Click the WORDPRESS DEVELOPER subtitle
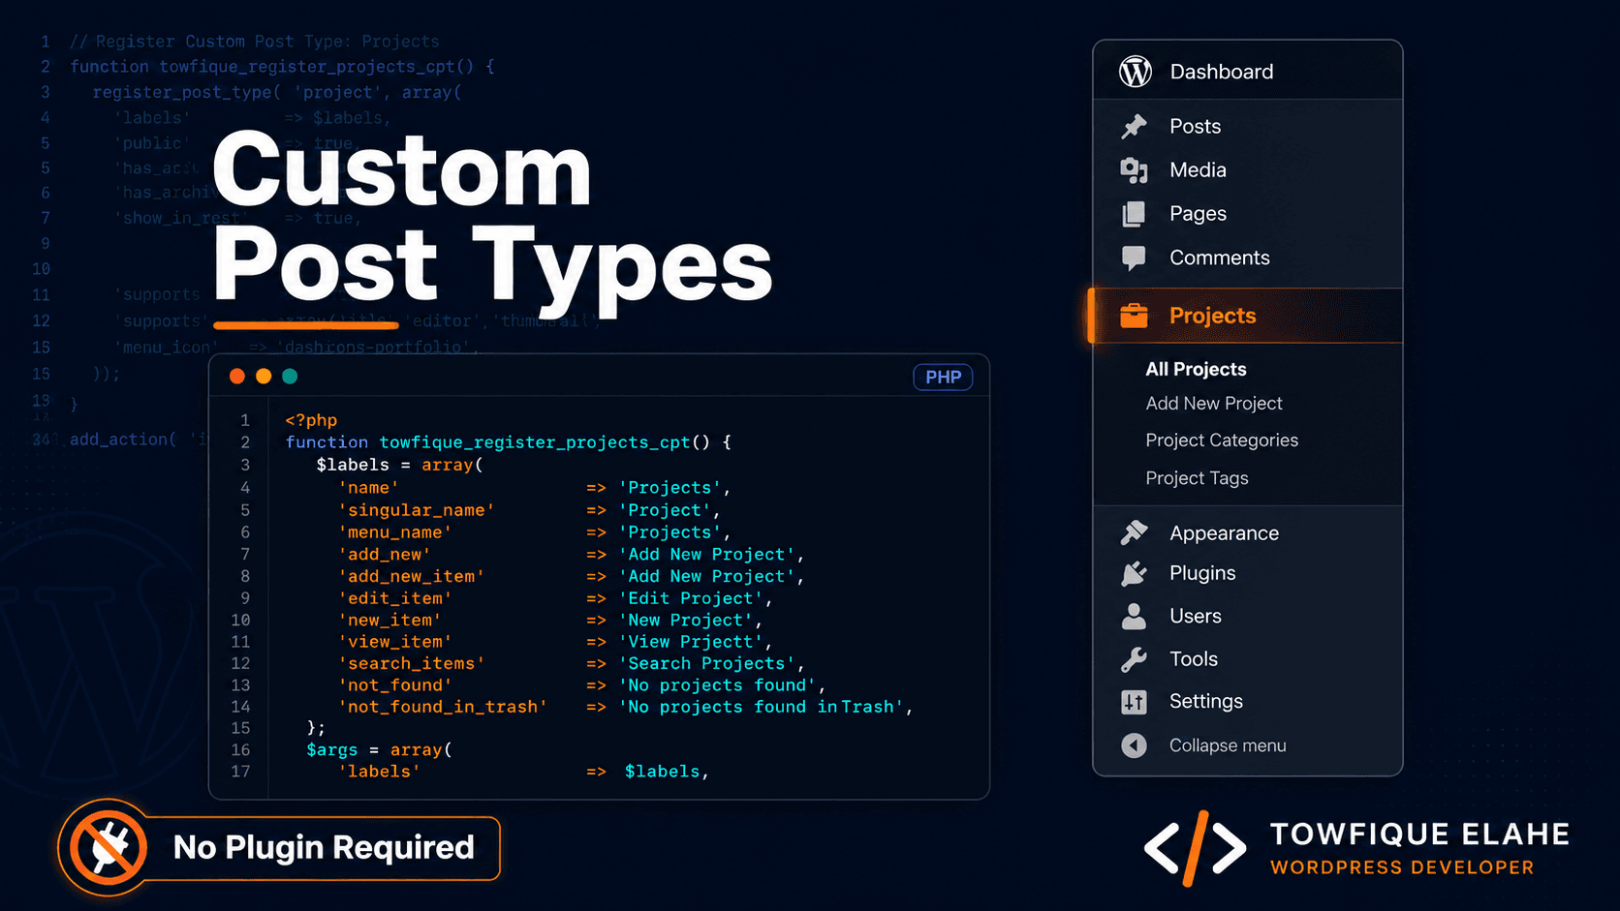 [1402, 867]
